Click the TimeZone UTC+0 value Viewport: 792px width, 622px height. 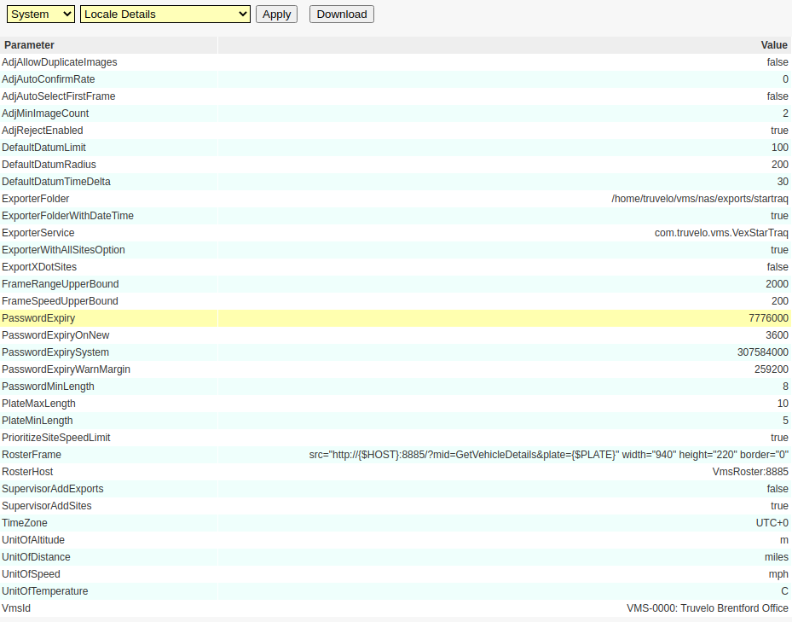coord(772,523)
